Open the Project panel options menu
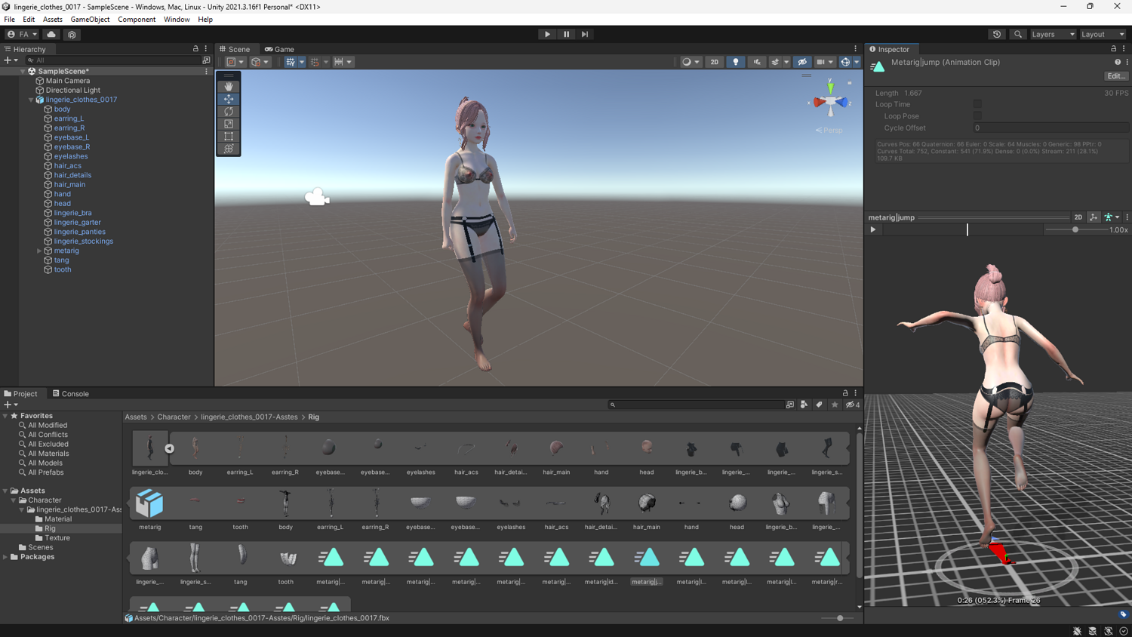 click(x=855, y=393)
